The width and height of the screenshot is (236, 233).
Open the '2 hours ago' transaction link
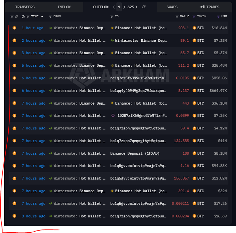click(x=33, y=41)
